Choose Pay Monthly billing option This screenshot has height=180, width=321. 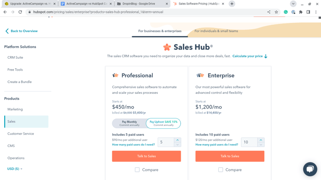point(129,123)
